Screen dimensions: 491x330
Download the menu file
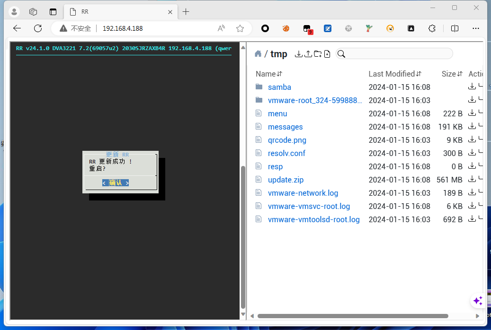(472, 113)
